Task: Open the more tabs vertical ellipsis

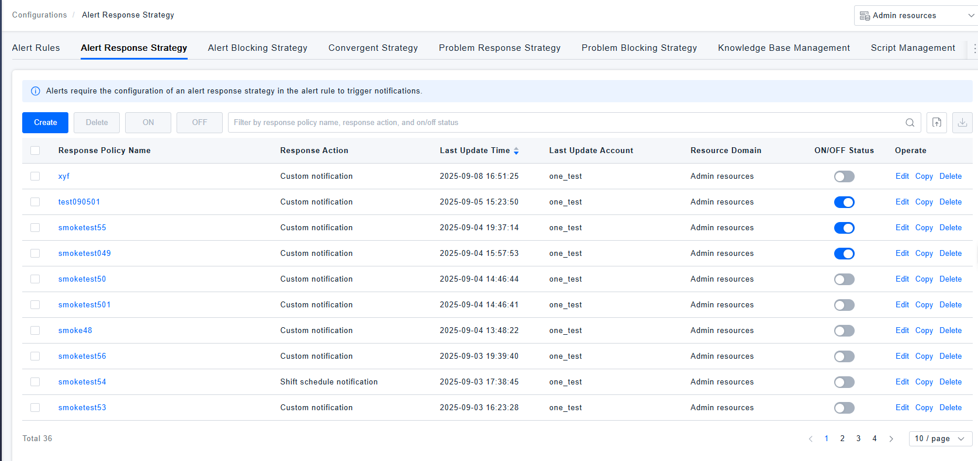Action: pyautogui.click(x=974, y=48)
